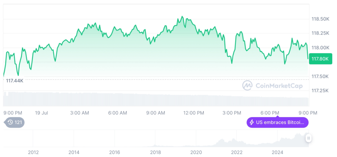Click the 6:00 AM time axis label
337x157 pixels.
coord(118,113)
